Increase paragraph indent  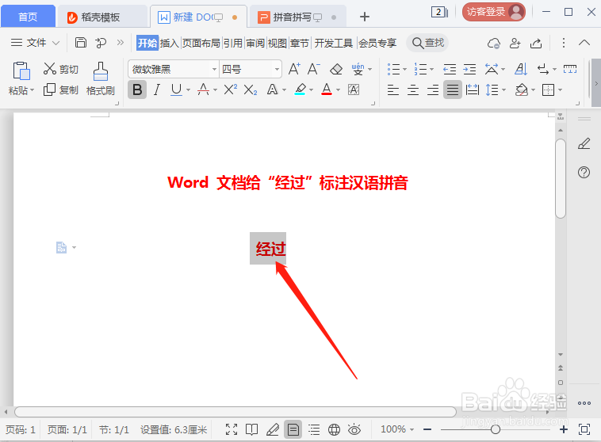469,70
